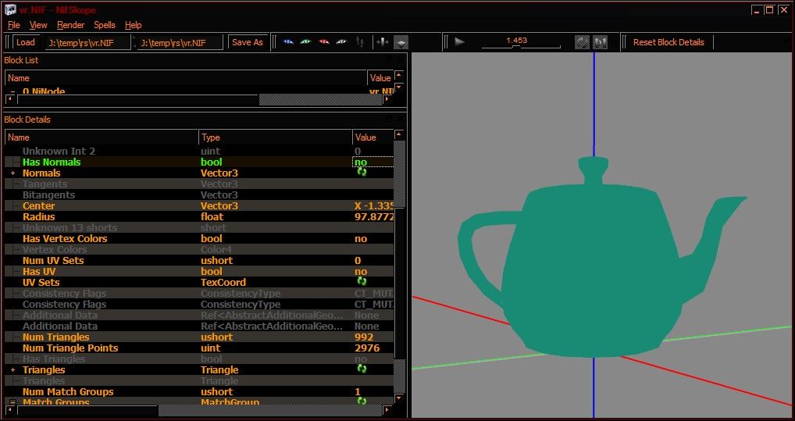This screenshot has height=421, width=795.
Task: Activate the footsteps walk view icon
Action: [x=360, y=42]
